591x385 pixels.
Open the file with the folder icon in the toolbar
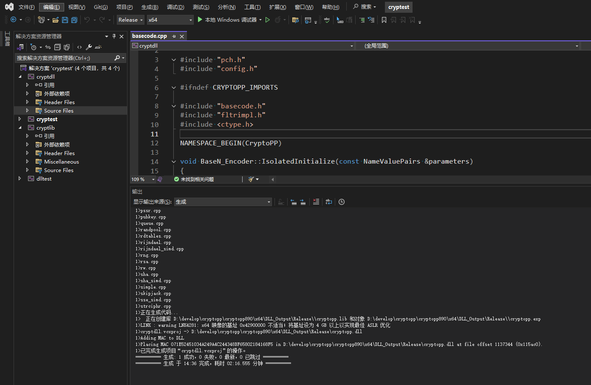pyautogui.click(x=56, y=20)
